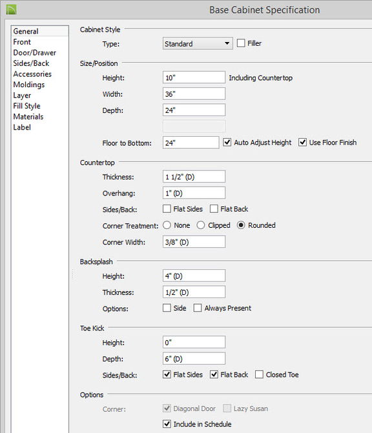Viewport: 372px width, 433px height.
Task: Enable the Filler checkbox
Action: [241, 43]
